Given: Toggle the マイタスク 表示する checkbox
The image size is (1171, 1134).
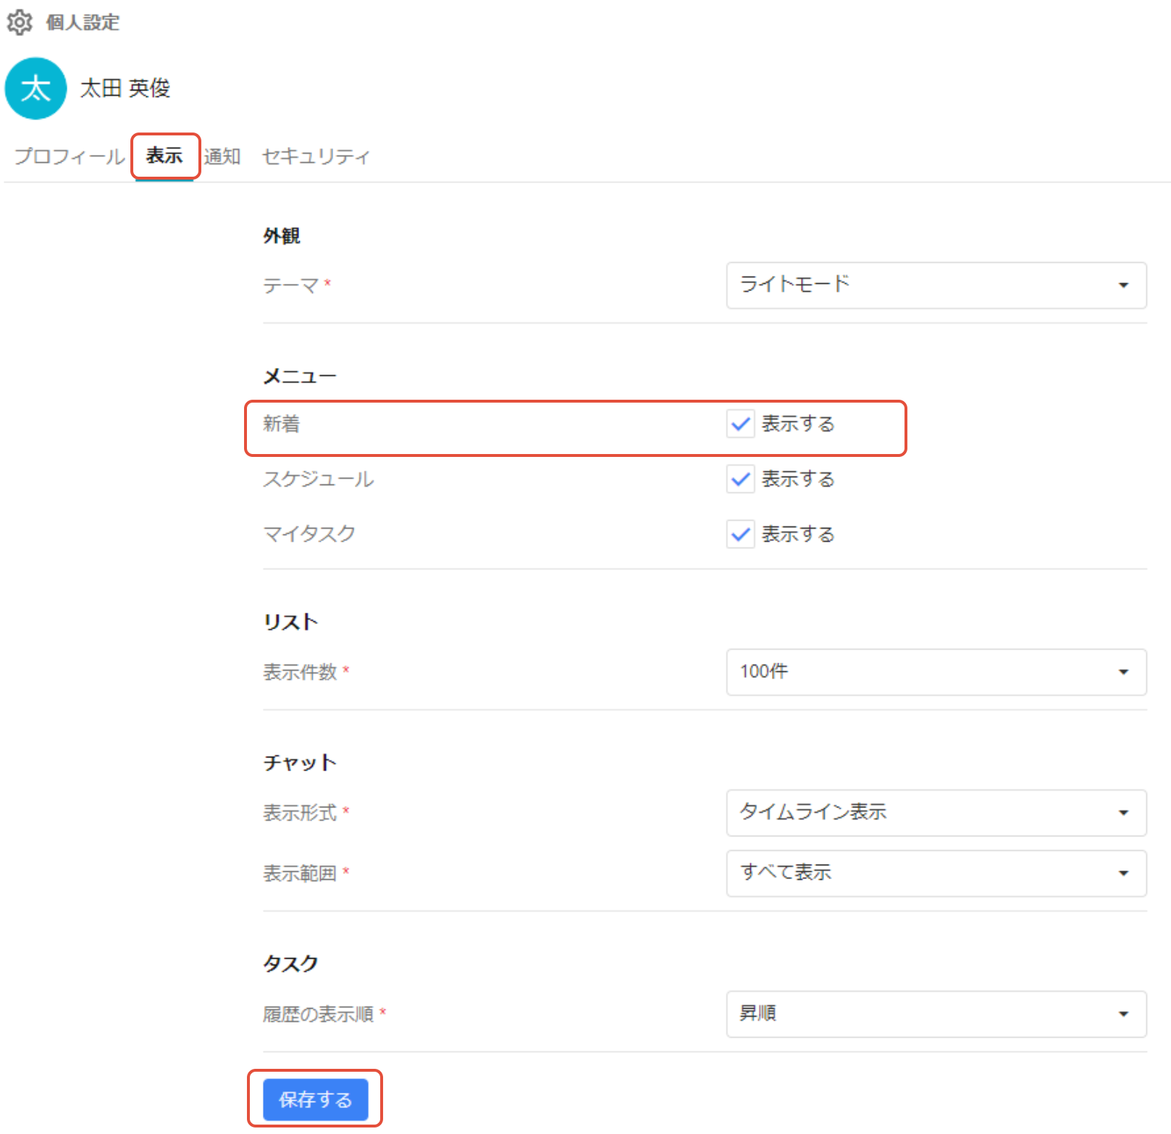Looking at the screenshot, I should pos(741,534).
